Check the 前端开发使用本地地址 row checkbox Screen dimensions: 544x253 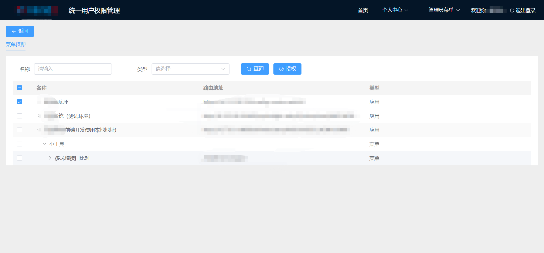coord(20,130)
